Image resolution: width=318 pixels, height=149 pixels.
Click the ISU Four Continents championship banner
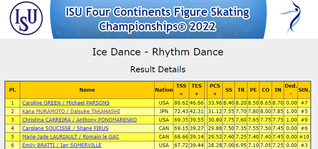[158, 19]
